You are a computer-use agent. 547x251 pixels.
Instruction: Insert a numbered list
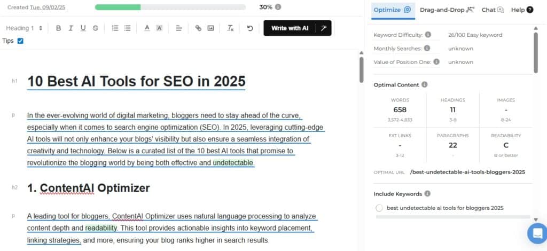coord(115,28)
